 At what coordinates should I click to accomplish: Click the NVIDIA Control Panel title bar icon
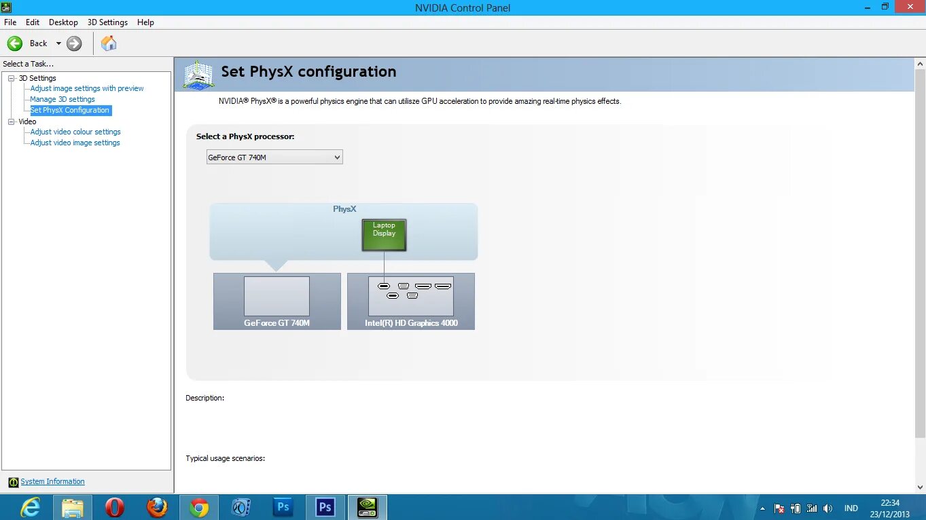tap(6, 7)
